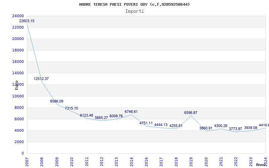
Task: Click the x-axis year 2014
Action: (131, 162)
